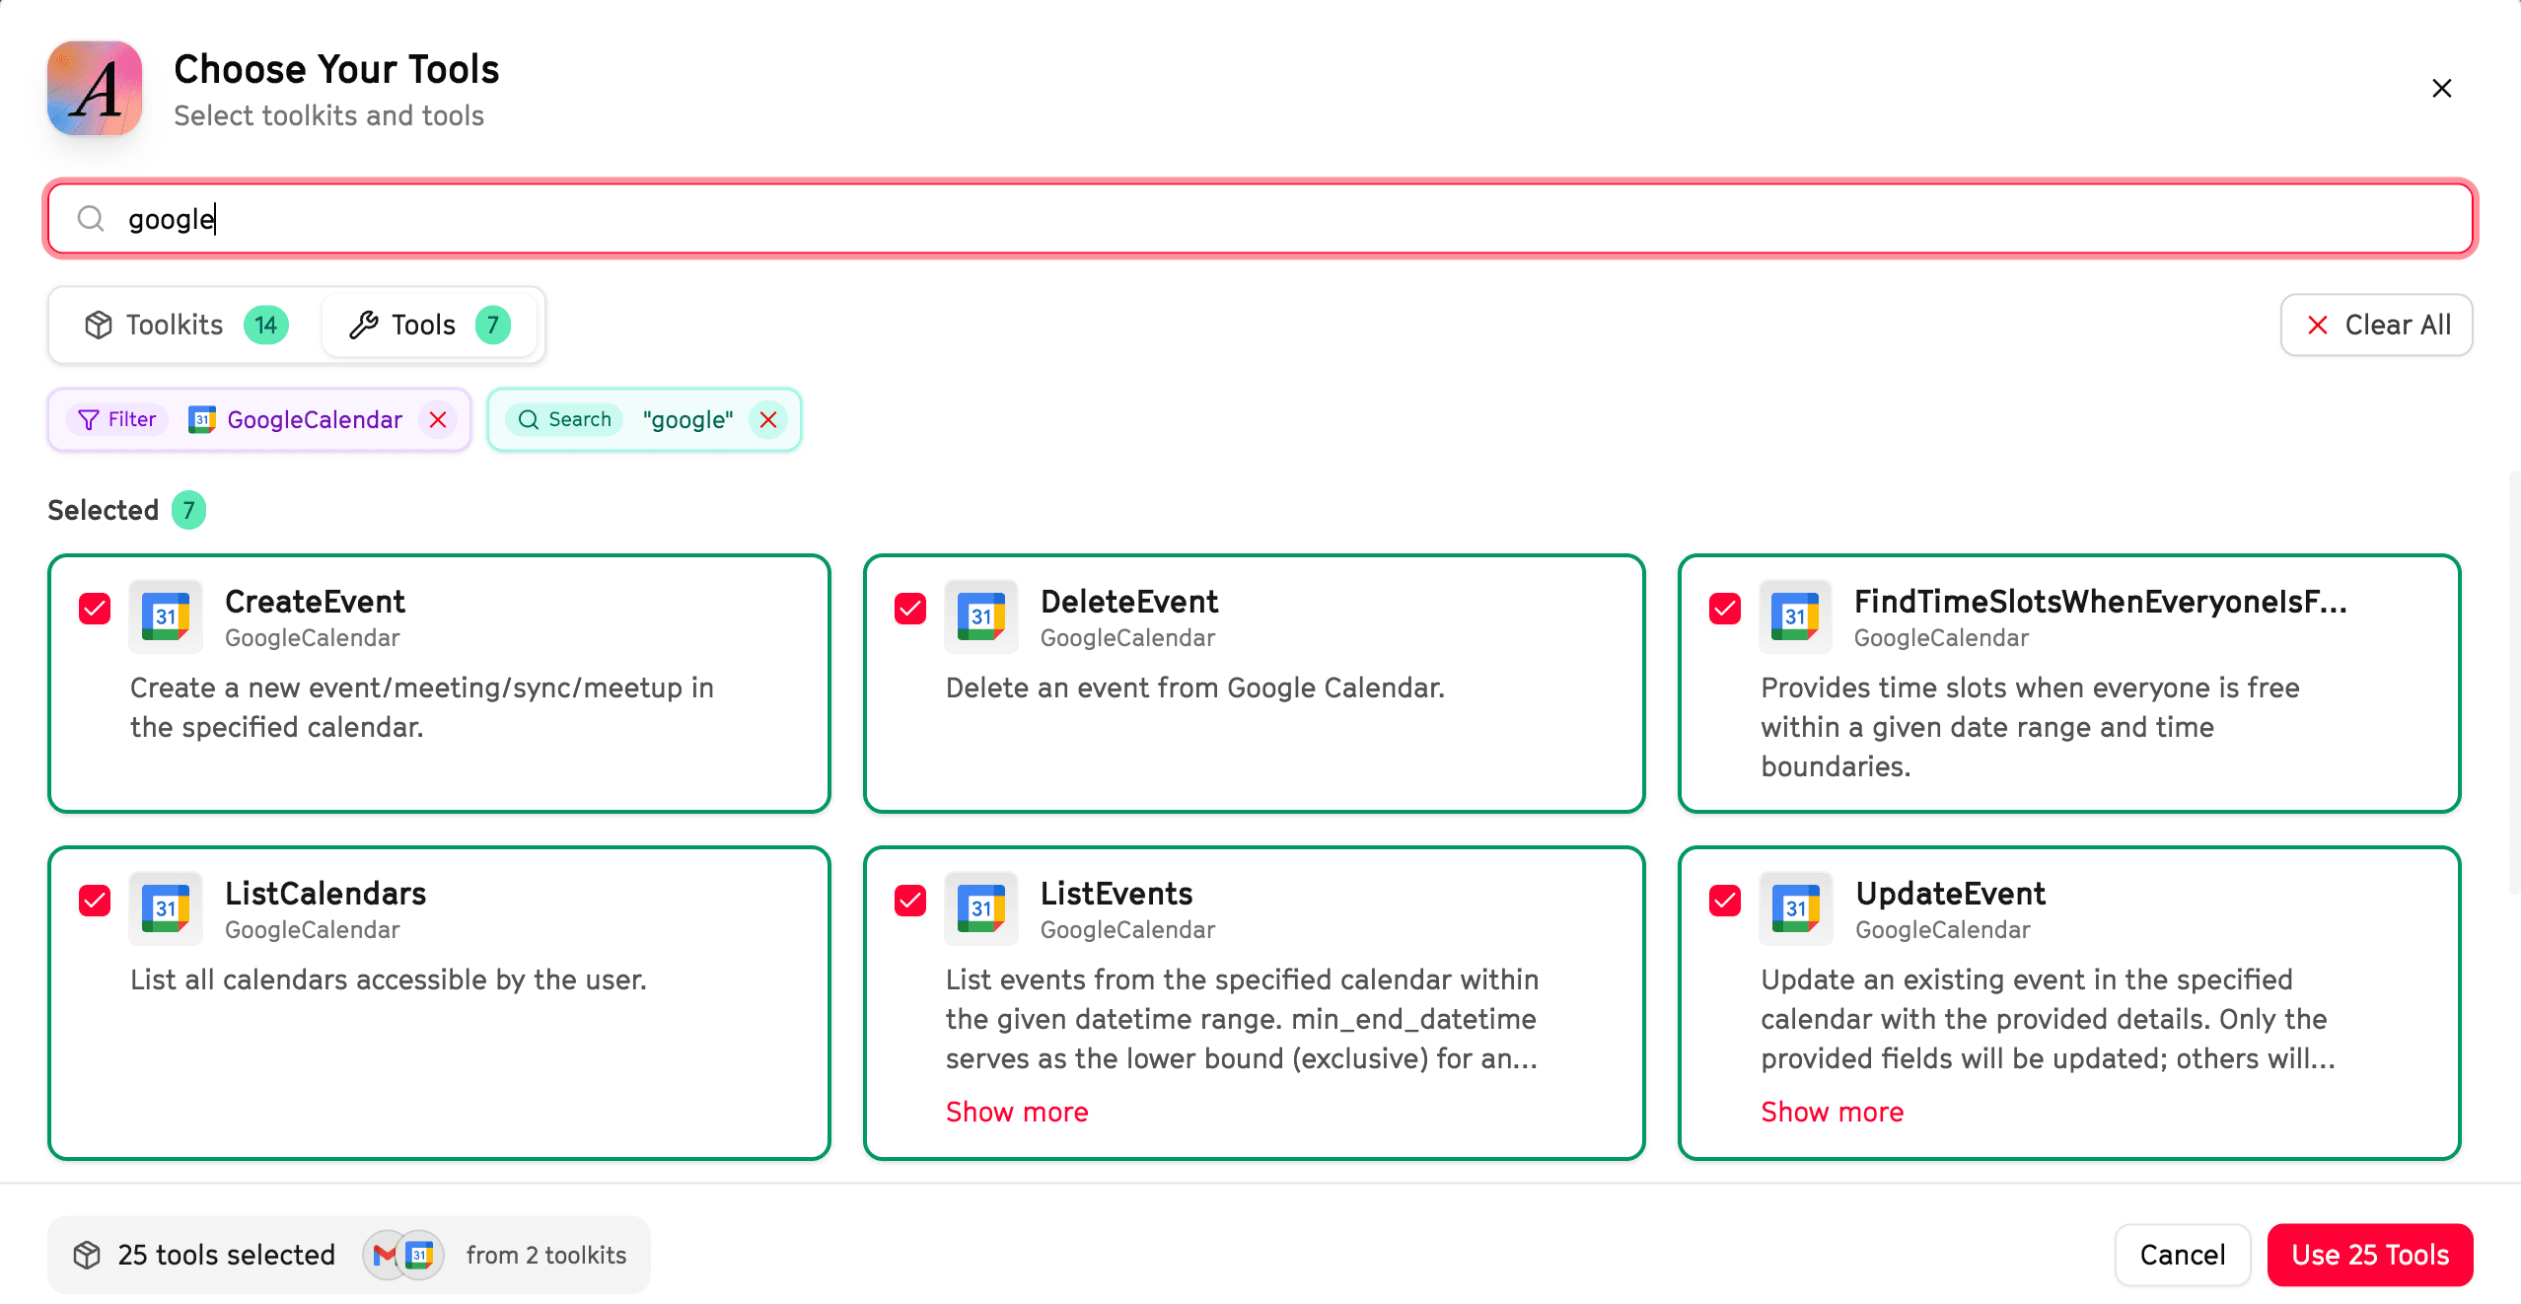Remove the "google" search chip
Image resolution: width=2521 pixels, height=1304 pixels.
pyautogui.click(x=768, y=420)
